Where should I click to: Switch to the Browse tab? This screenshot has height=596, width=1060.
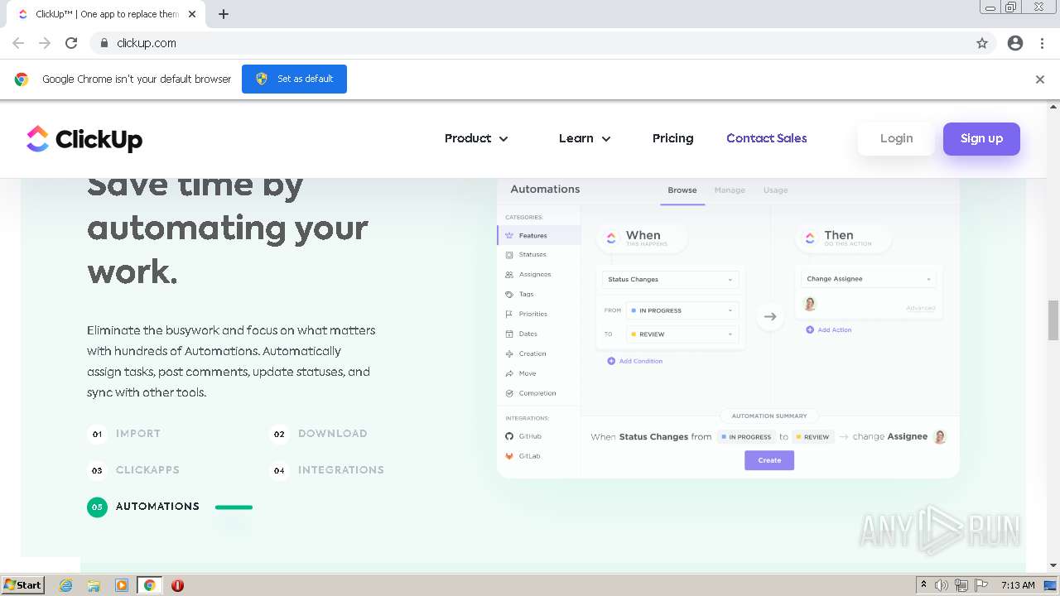tap(682, 190)
